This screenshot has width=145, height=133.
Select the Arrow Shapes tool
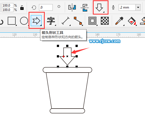tap(36, 21)
